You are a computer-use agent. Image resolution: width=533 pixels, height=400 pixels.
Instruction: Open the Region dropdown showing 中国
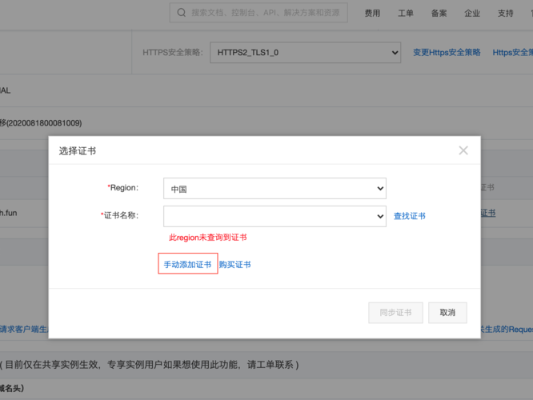point(275,188)
